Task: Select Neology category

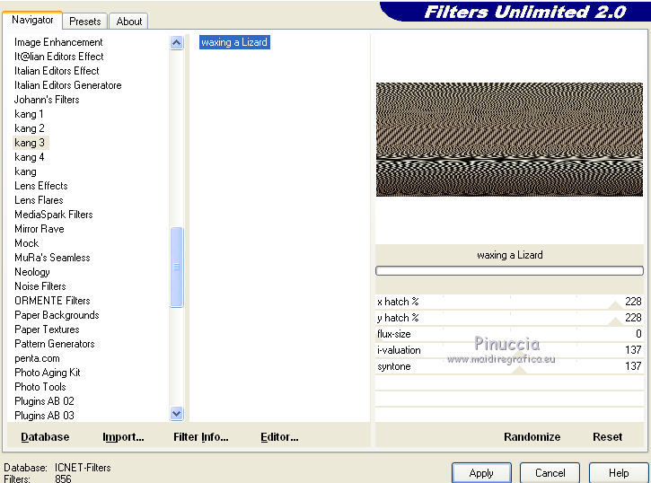Action: (x=32, y=272)
